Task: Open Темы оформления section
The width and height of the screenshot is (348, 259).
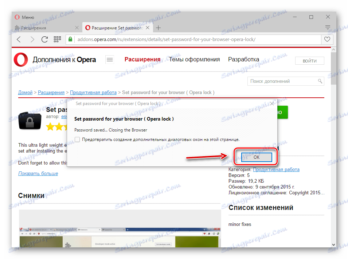Action: tap(195, 59)
